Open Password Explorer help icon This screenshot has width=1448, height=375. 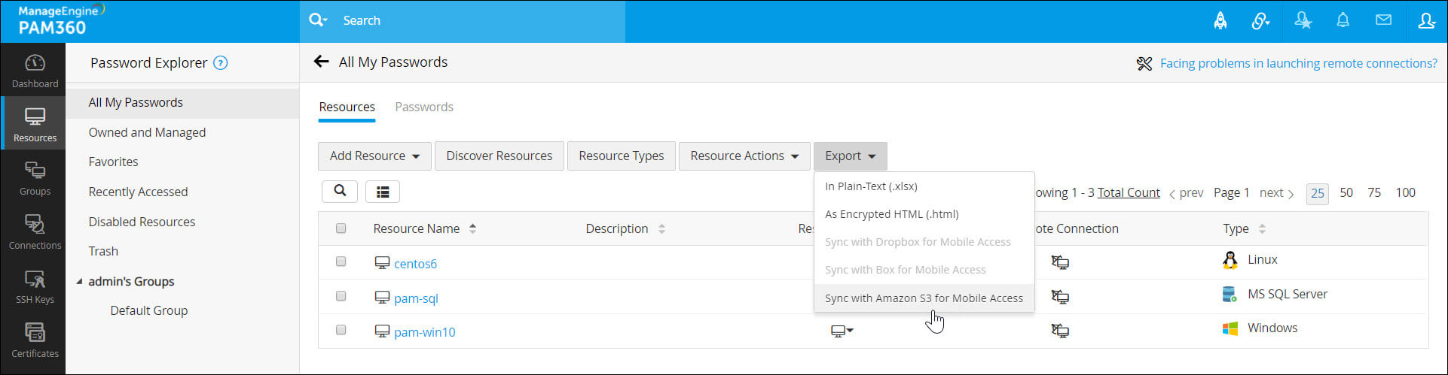(221, 63)
